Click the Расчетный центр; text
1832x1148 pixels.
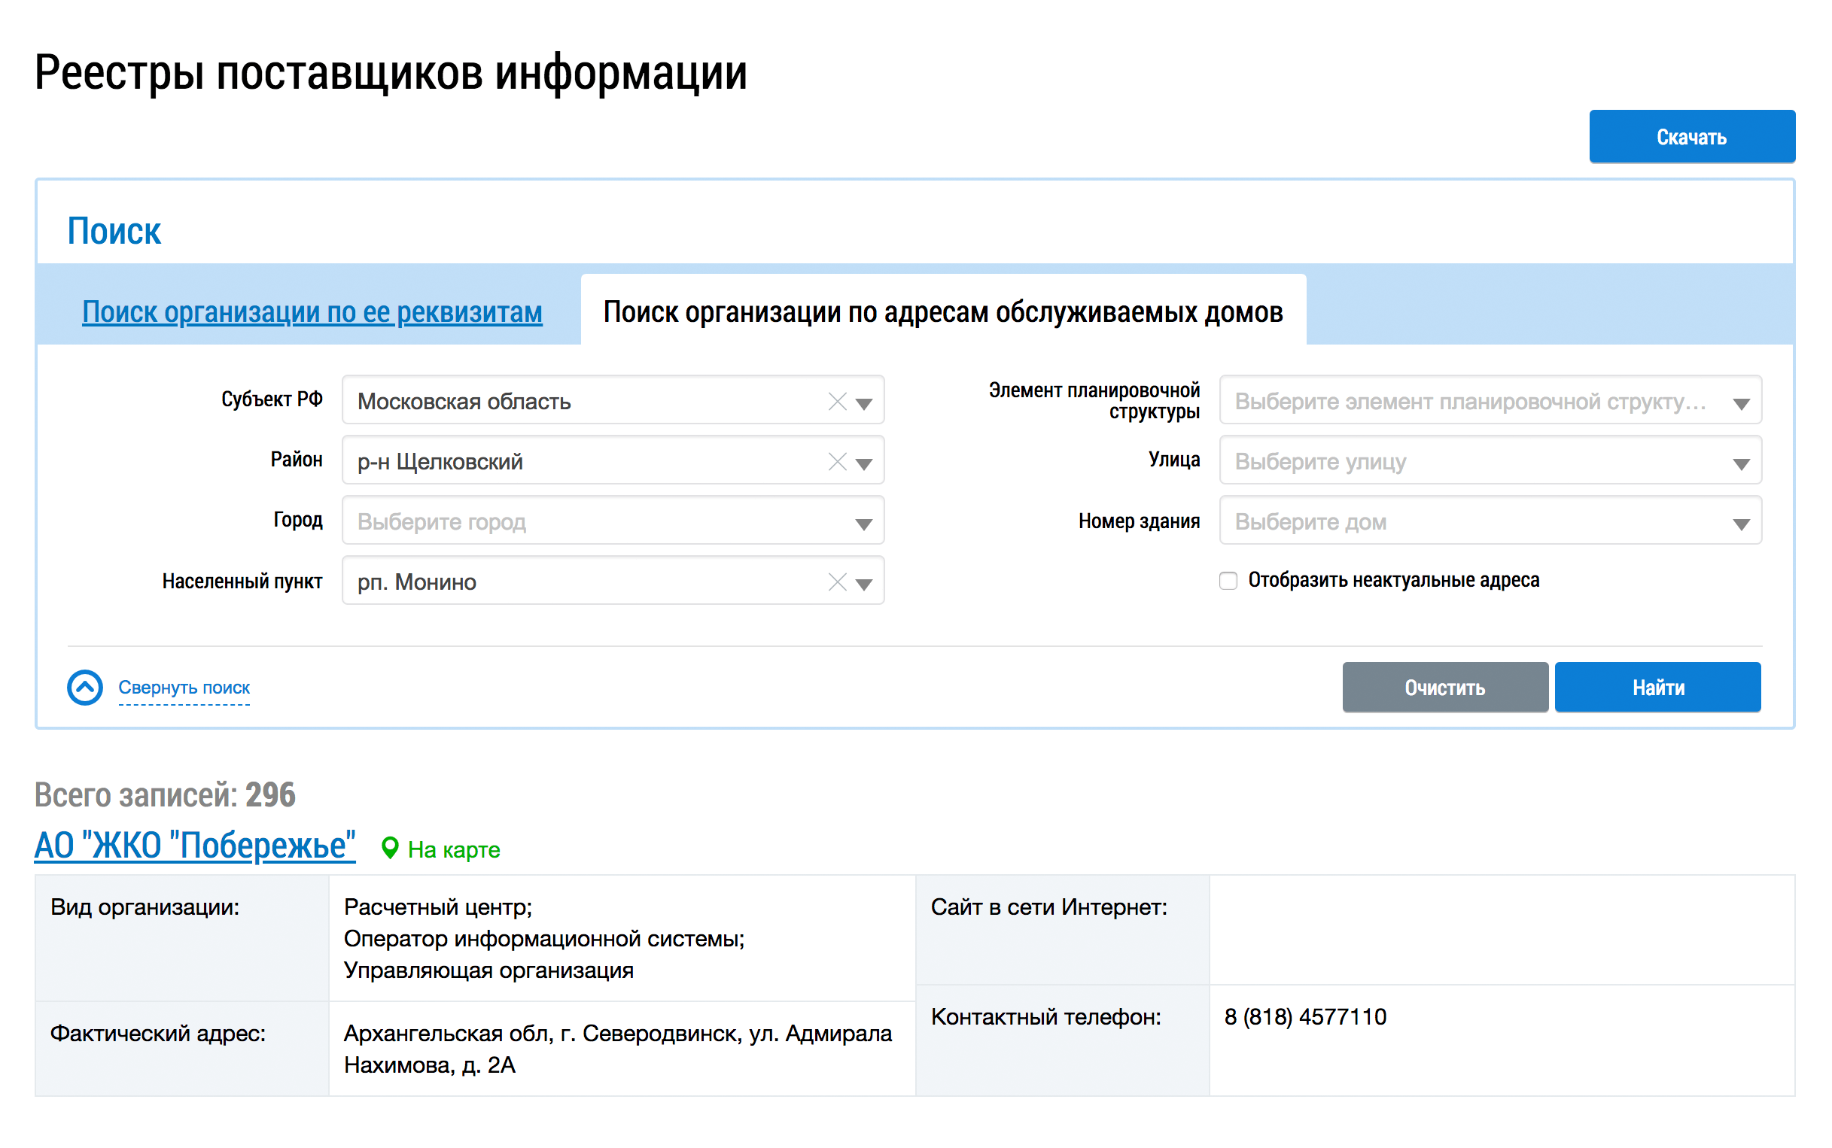click(x=437, y=907)
